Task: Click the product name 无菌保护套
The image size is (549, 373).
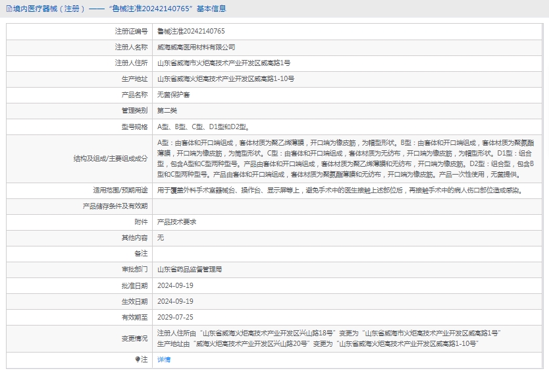Action: pos(174,94)
